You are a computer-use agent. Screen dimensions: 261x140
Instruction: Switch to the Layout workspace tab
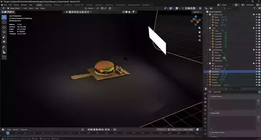[x=39, y=5]
